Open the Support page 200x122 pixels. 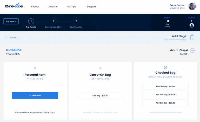[x=91, y=6]
